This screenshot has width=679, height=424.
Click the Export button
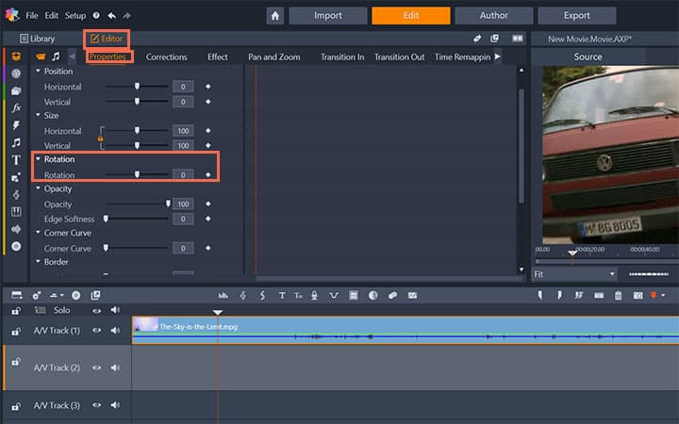tap(577, 16)
